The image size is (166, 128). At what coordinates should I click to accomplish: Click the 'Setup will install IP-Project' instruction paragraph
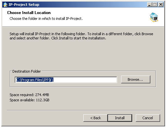point(81,36)
